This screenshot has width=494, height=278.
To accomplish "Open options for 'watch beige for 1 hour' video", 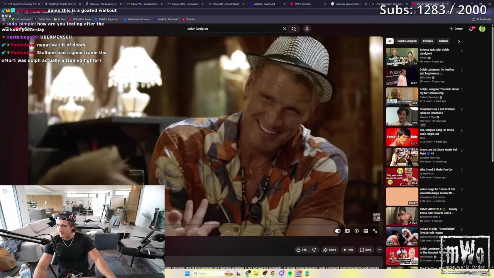I will [x=462, y=190].
